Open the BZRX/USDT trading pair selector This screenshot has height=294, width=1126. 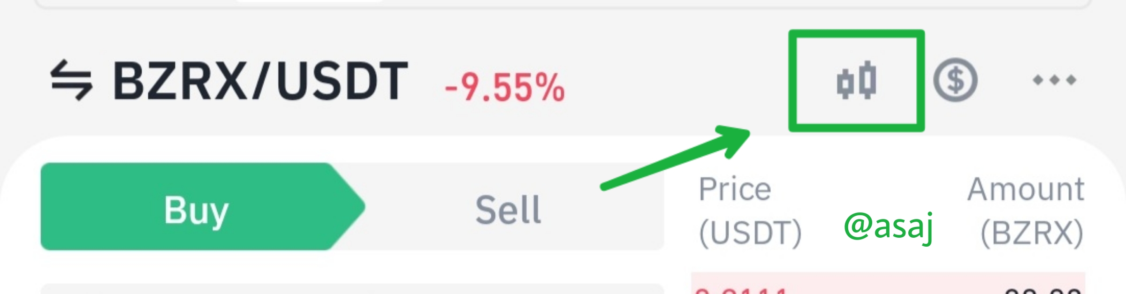click(x=260, y=81)
